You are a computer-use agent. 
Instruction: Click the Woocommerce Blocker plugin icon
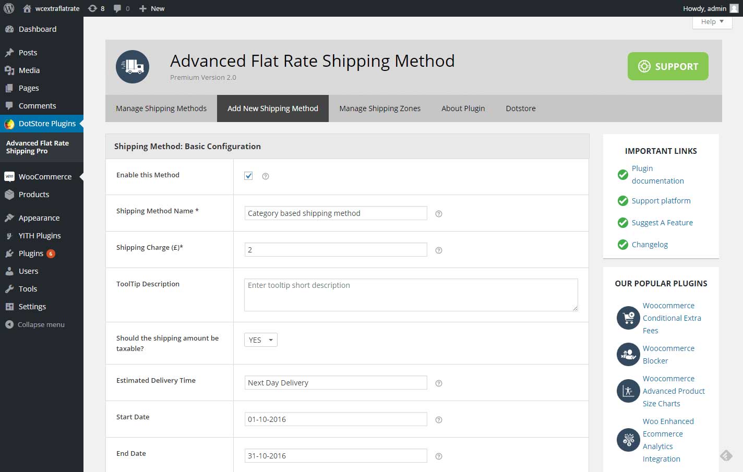tap(628, 354)
